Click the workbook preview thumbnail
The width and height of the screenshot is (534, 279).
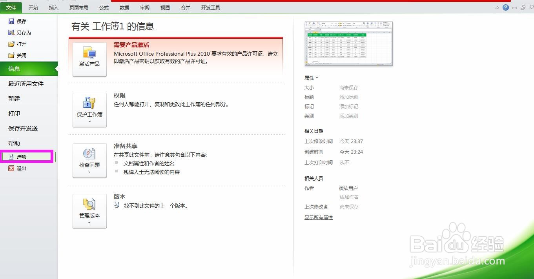[349, 43]
